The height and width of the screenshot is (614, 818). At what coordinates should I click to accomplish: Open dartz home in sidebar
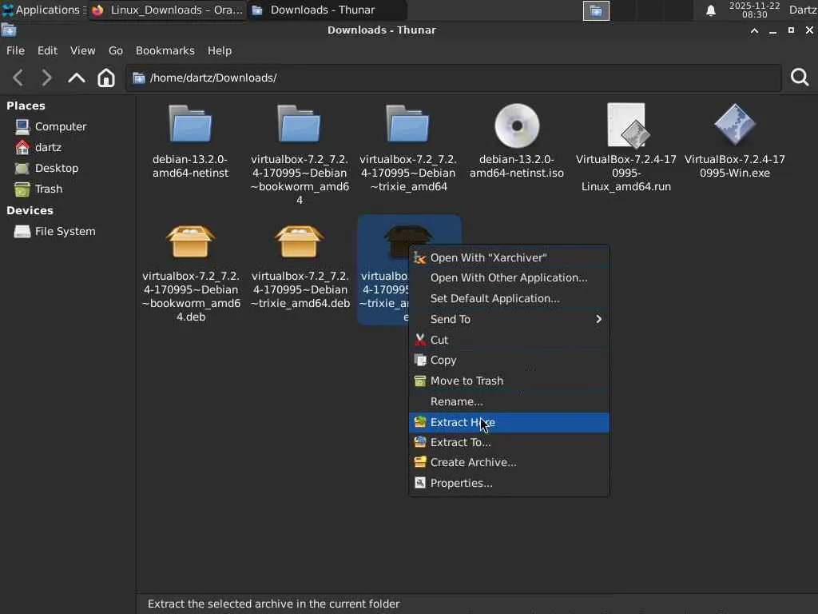coord(38,147)
